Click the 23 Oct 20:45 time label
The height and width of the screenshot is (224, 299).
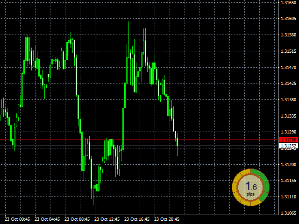click(167, 219)
